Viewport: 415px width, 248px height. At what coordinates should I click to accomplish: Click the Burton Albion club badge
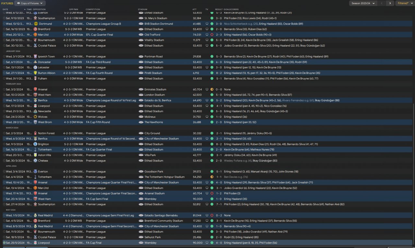pos(35,73)
